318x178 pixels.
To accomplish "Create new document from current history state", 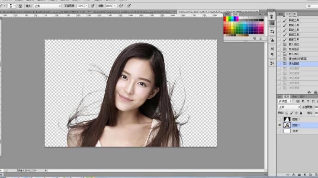I will [x=309, y=92].
